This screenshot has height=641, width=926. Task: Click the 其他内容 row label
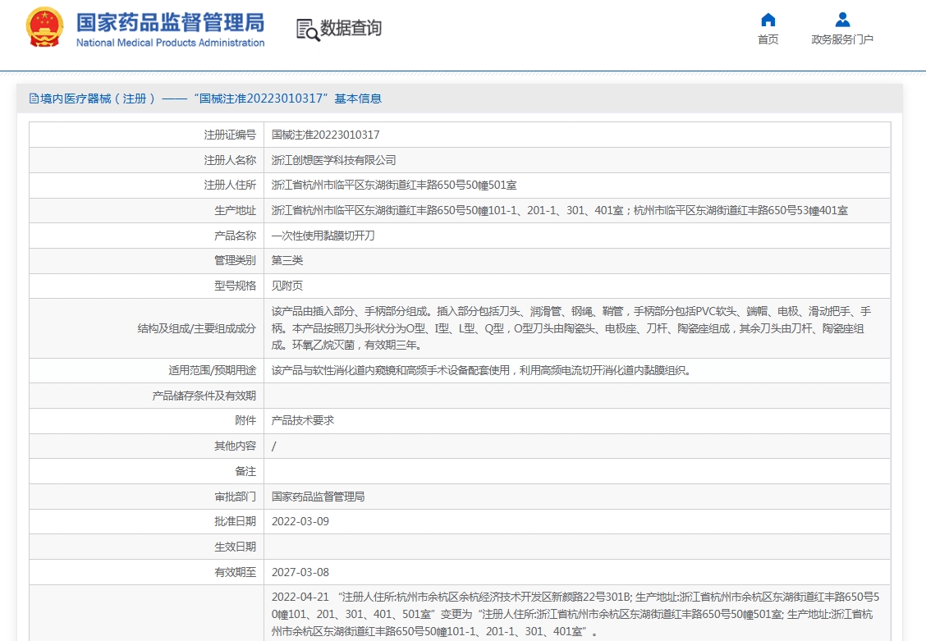[235, 446]
